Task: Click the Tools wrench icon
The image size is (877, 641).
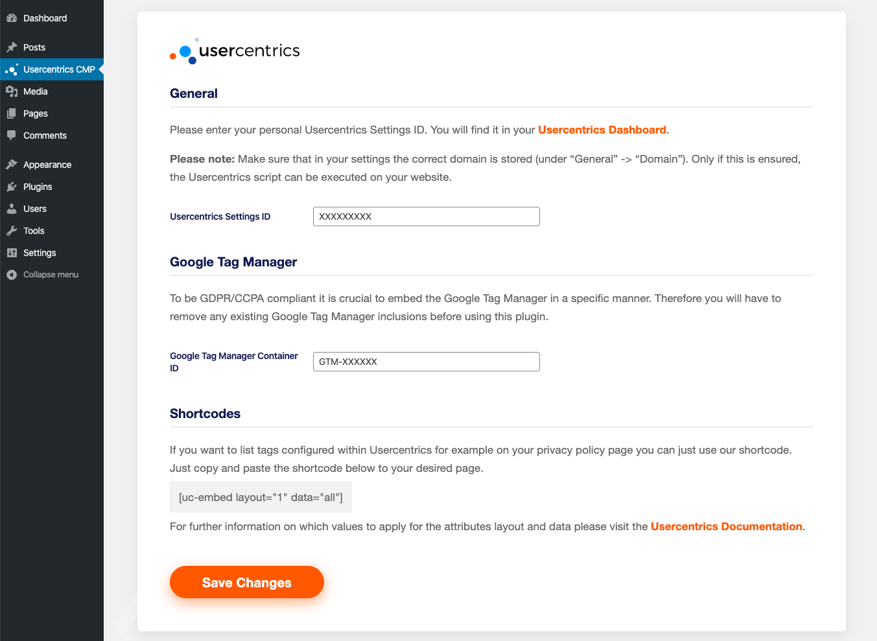Action: [x=12, y=231]
